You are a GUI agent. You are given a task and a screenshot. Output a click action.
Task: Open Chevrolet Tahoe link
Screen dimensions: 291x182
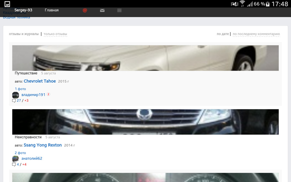click(x=40, y=81)
